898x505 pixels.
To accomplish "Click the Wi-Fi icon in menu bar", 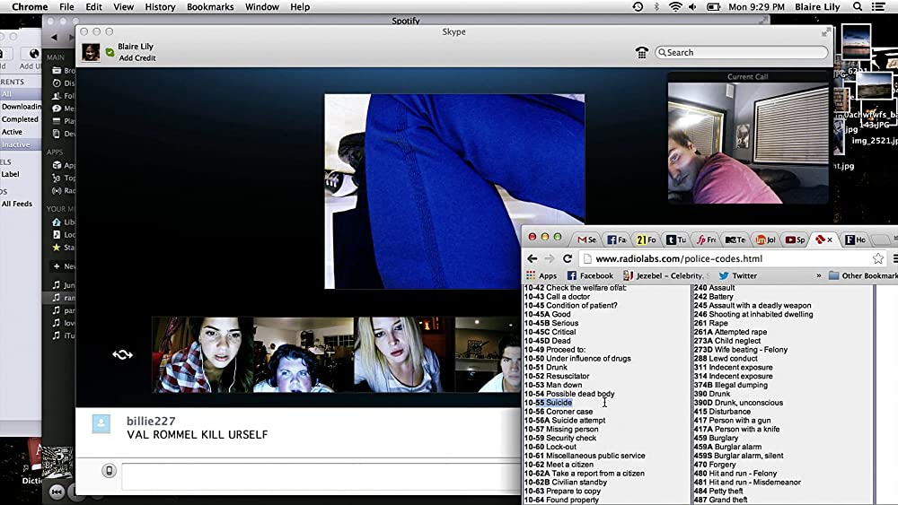I will click(675, 7).
